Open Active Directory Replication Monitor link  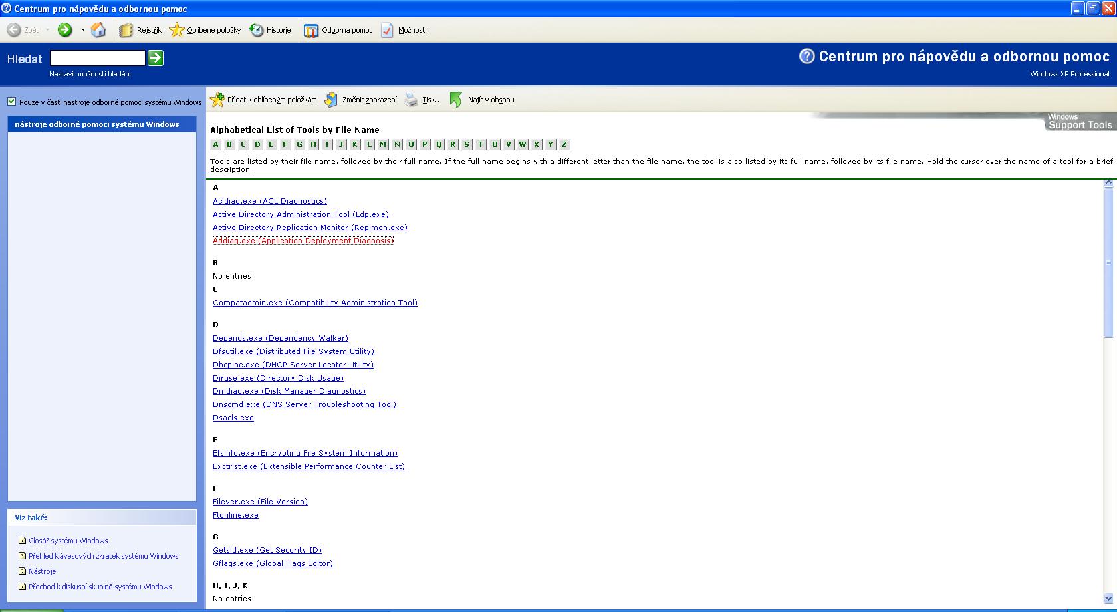(310, 228)
